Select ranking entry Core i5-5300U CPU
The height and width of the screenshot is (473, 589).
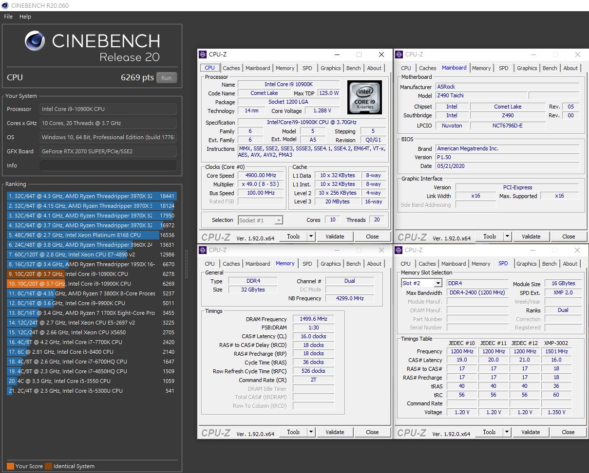coord(91,391)
